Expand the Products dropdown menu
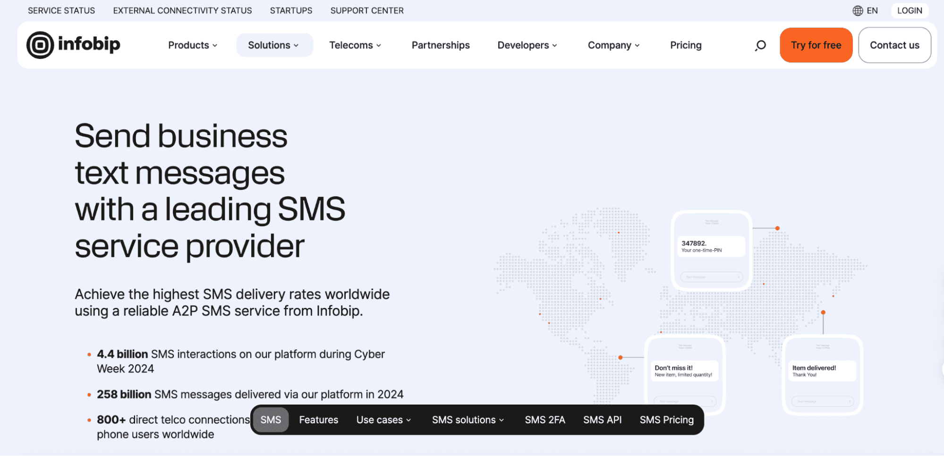The image size is (944, 456). coord(193,45)
